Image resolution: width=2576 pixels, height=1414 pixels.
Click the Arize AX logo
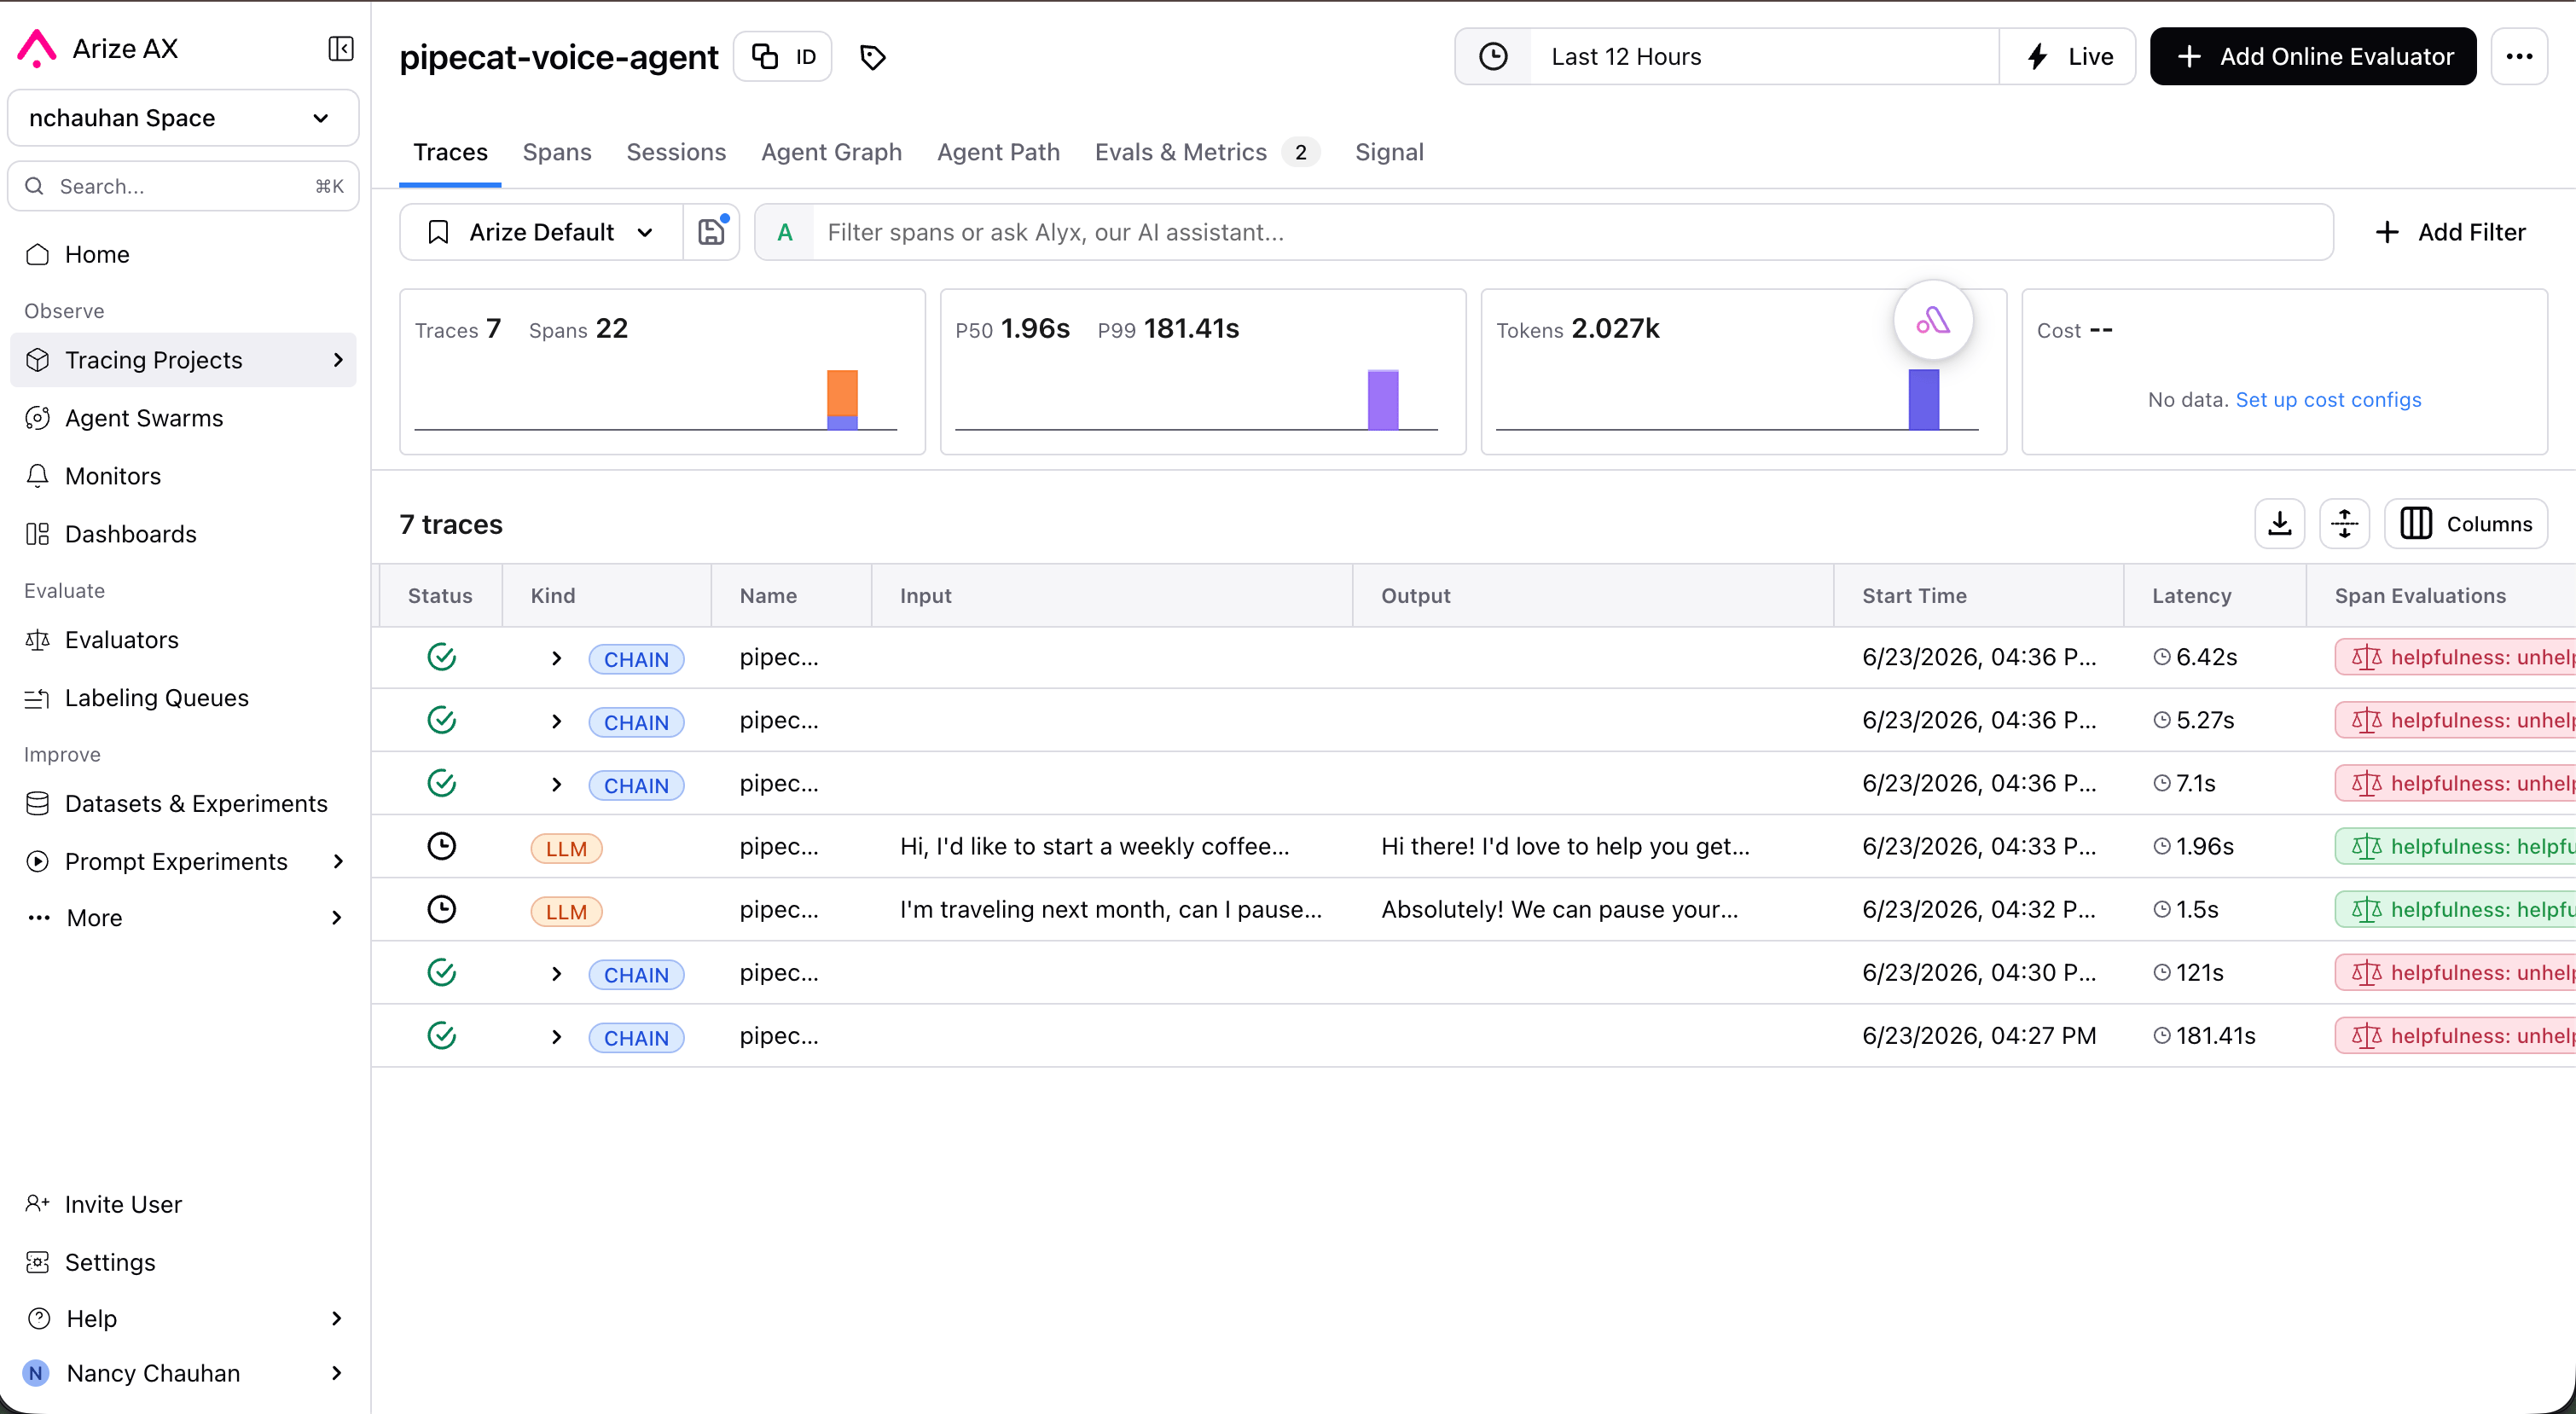(x=37, y=48)
